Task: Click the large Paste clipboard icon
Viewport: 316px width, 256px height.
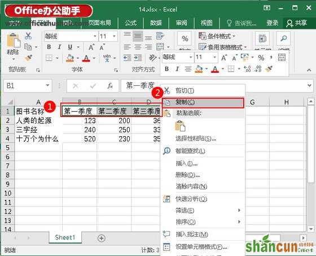Action: pos(14,40)
